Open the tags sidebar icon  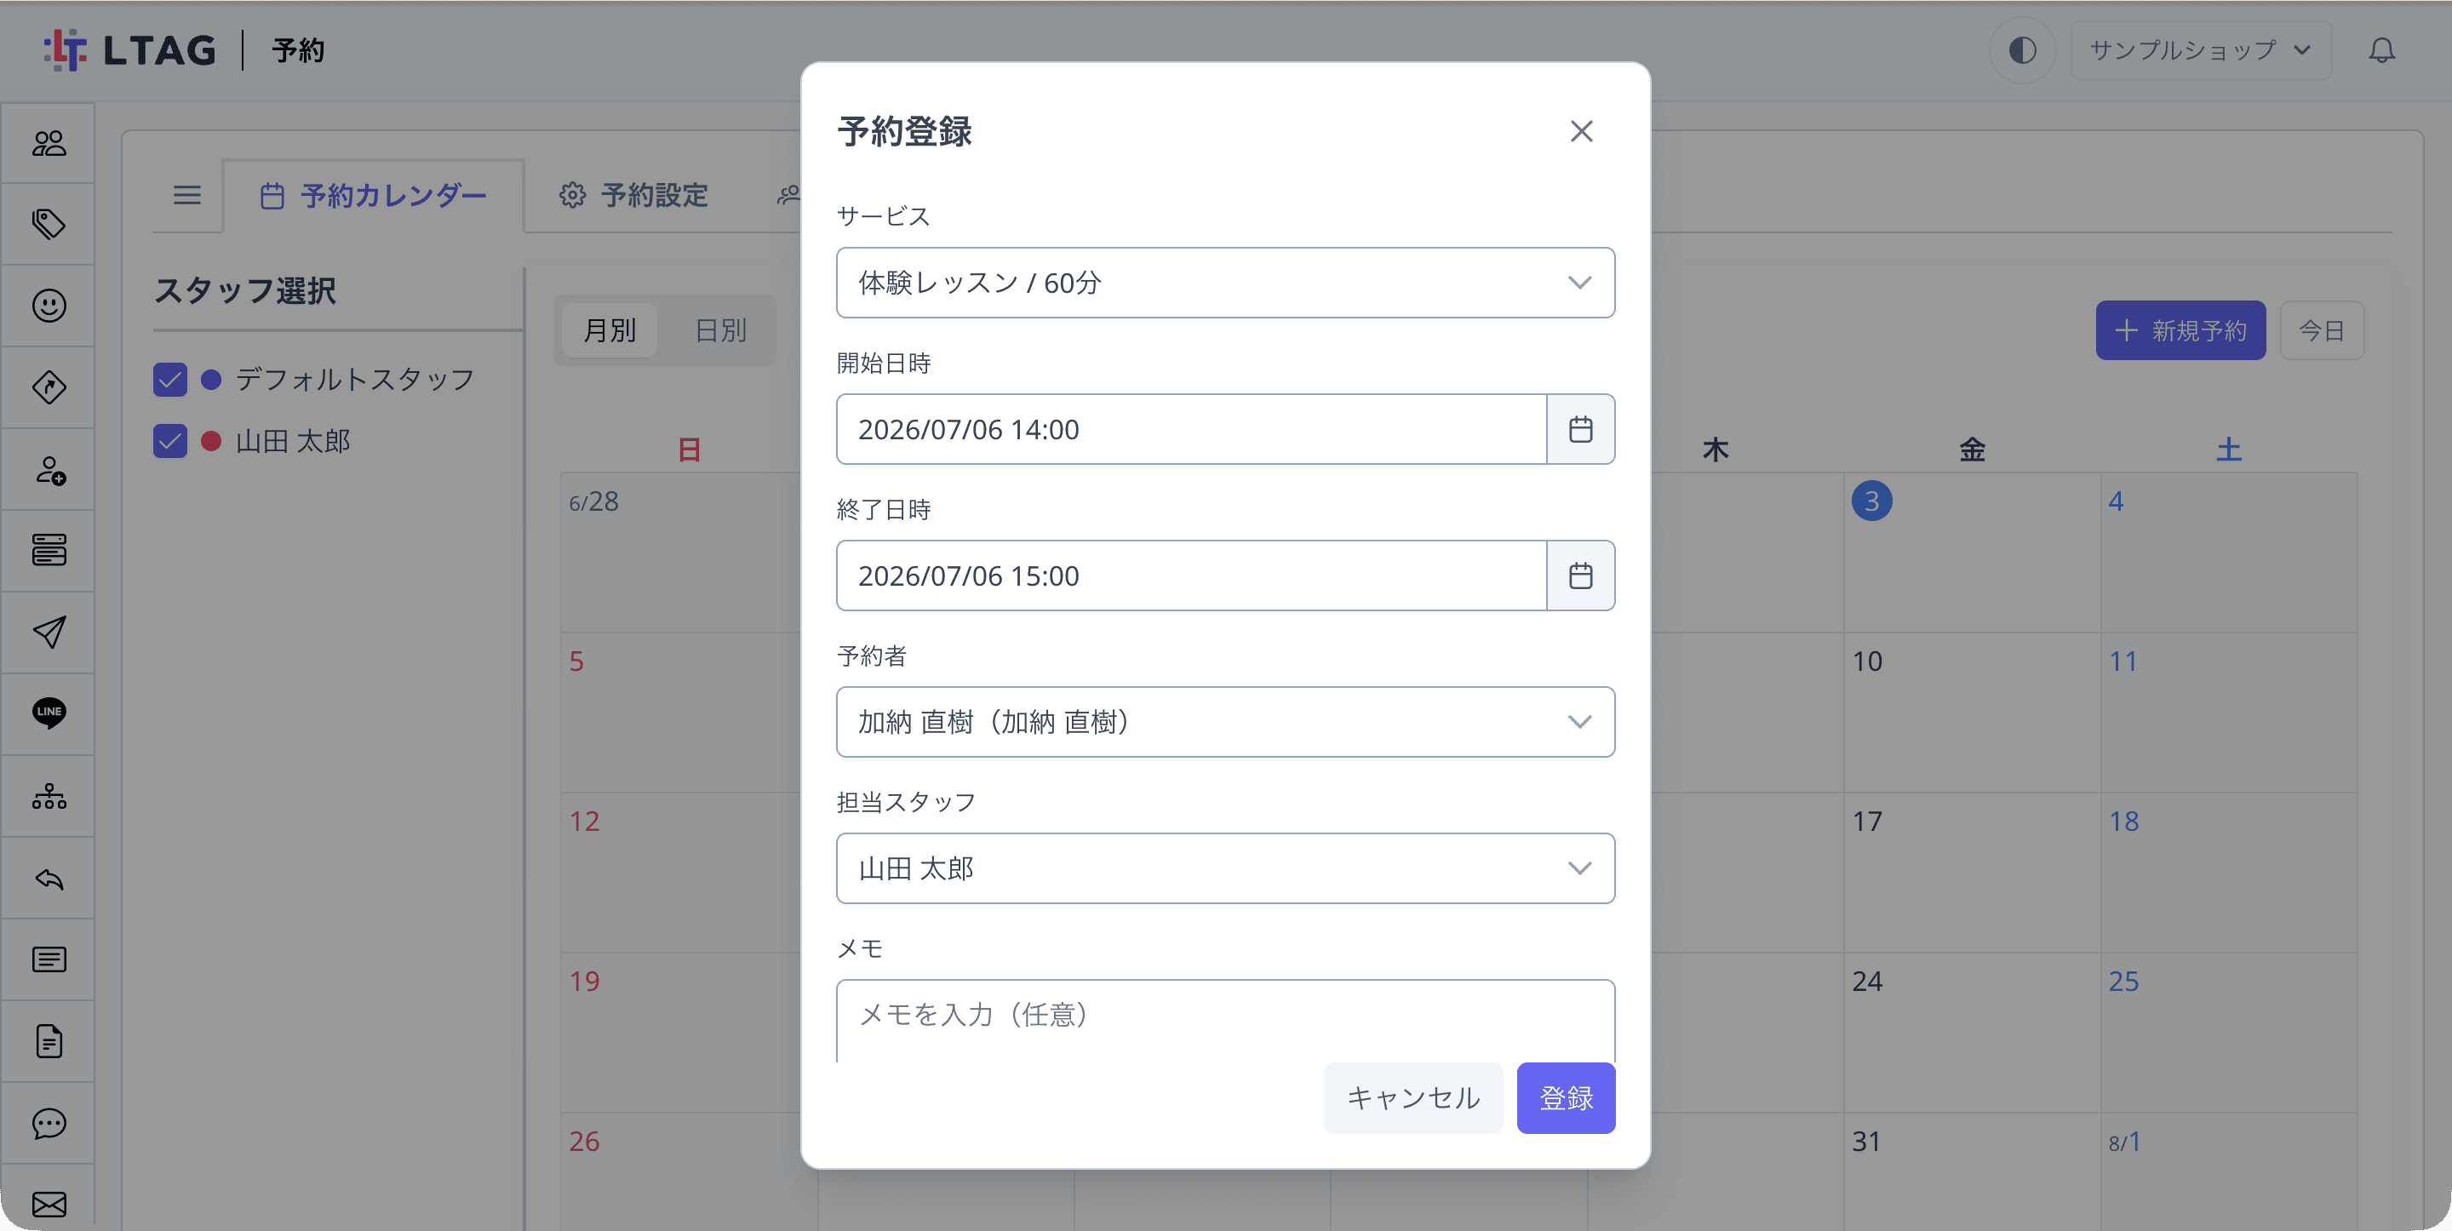coord(49,225)
